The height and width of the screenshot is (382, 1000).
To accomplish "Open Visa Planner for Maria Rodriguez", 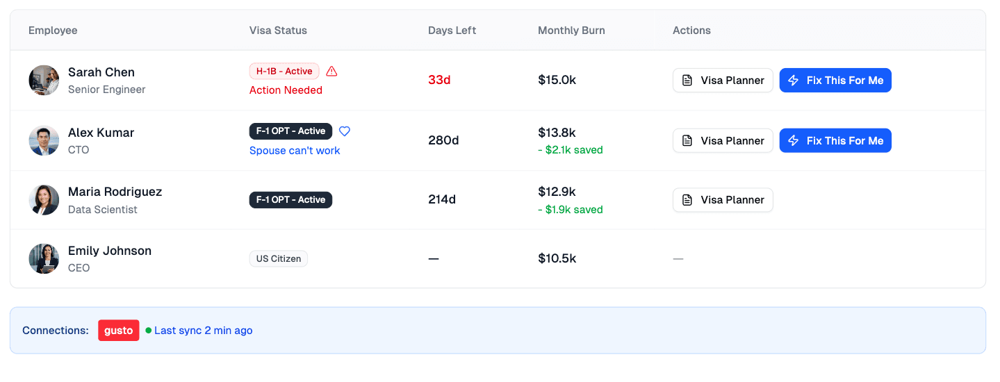I will [723, 200].
